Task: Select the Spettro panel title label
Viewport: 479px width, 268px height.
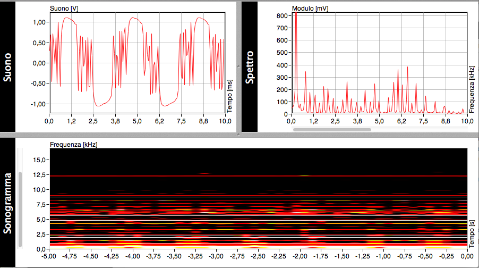Action: coord(251,66)
